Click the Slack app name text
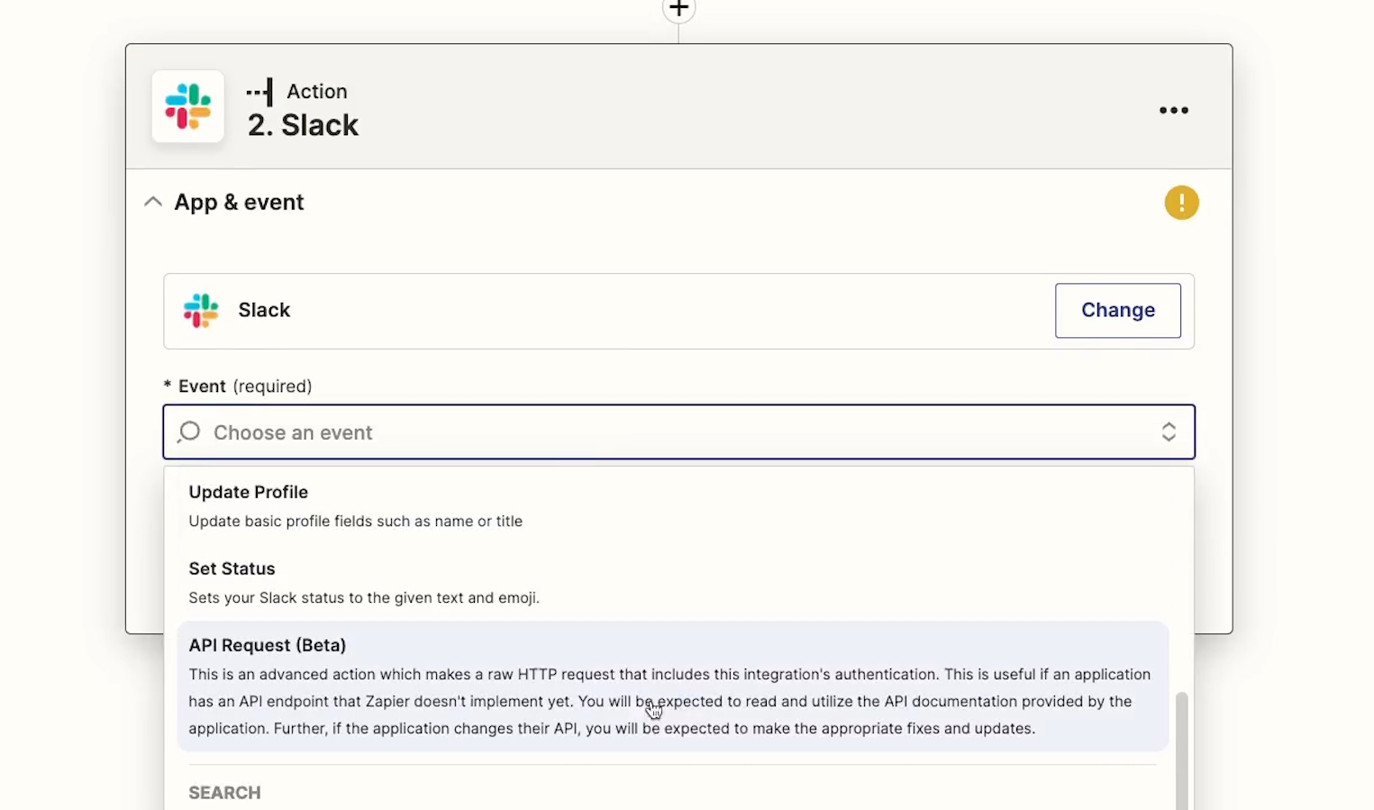Viewport: 1374px width, 810px height. pos(264,310)
